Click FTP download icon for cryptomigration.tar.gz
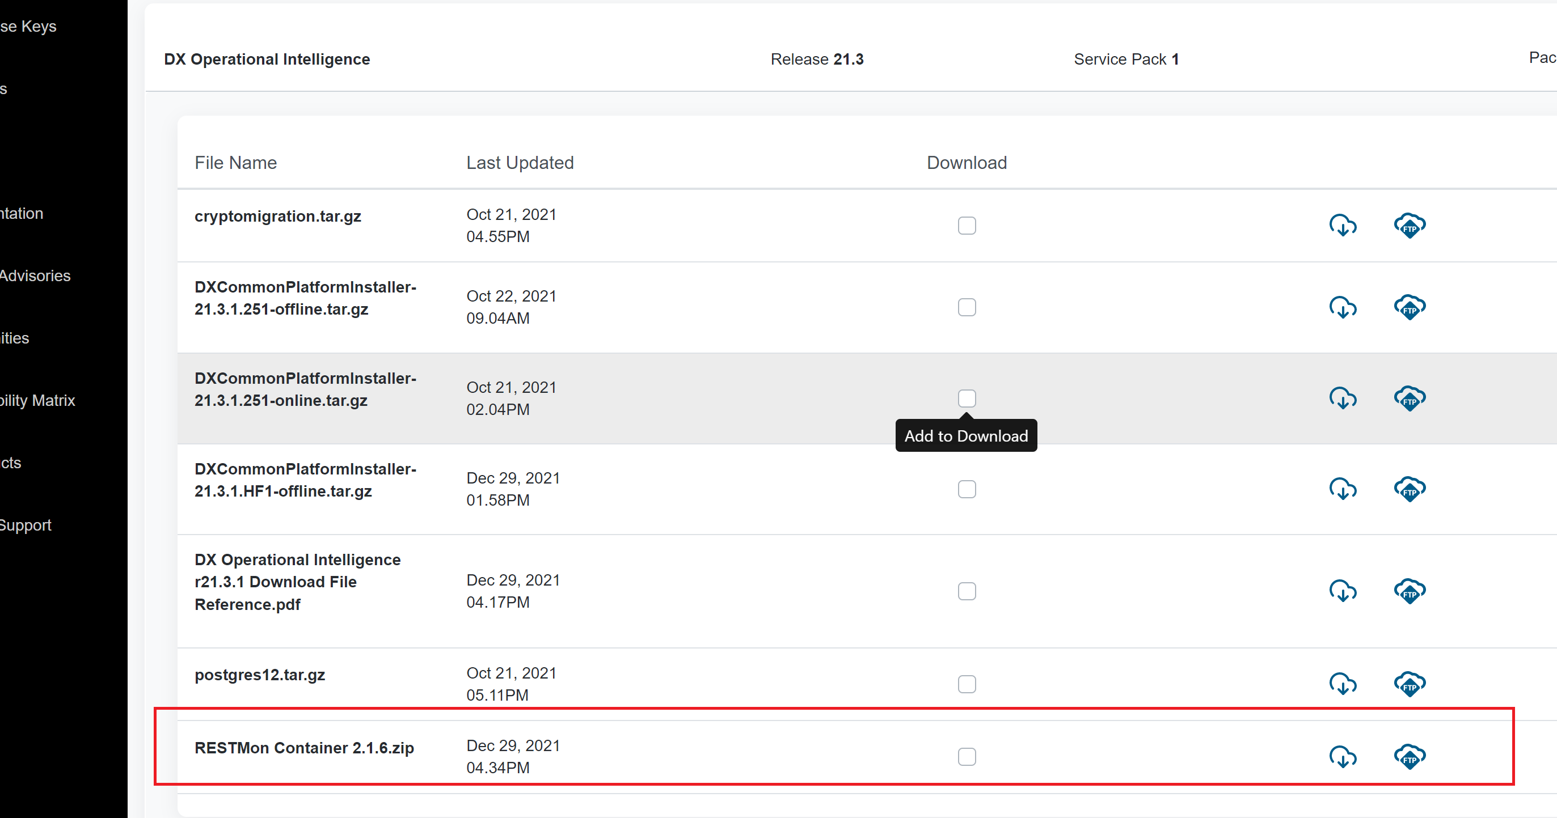 [x=1410, y=226]
